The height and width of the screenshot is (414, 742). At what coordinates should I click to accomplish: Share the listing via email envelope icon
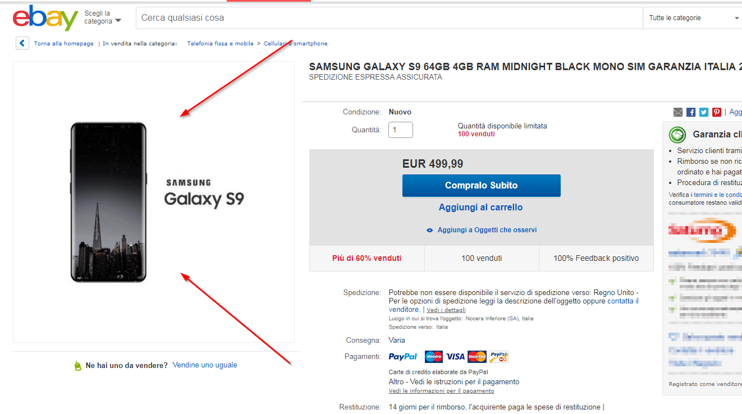pyautogui.click(x=678, y=112)
